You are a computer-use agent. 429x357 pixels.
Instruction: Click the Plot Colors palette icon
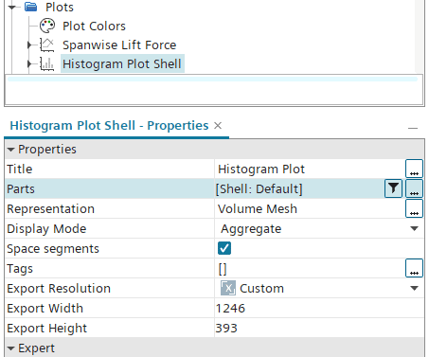pos(47,26)
